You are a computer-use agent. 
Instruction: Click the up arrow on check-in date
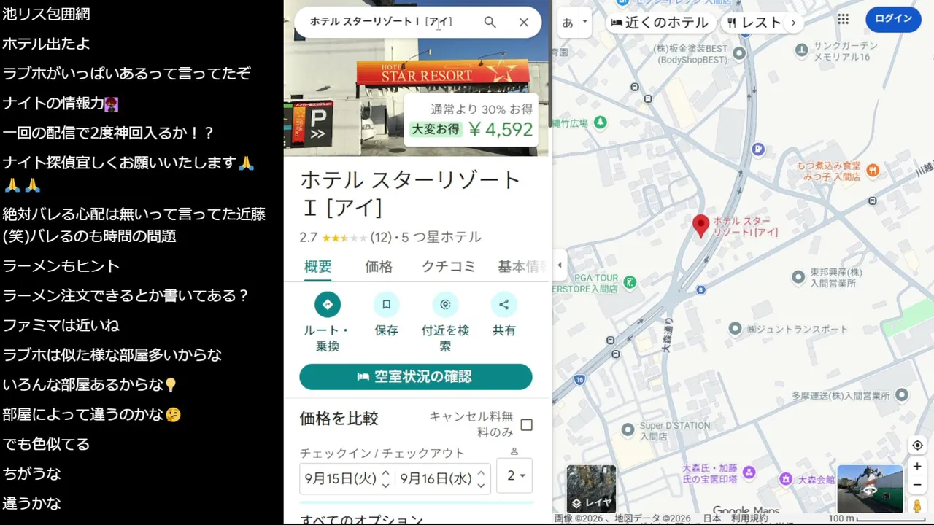[x=385, y=472]
